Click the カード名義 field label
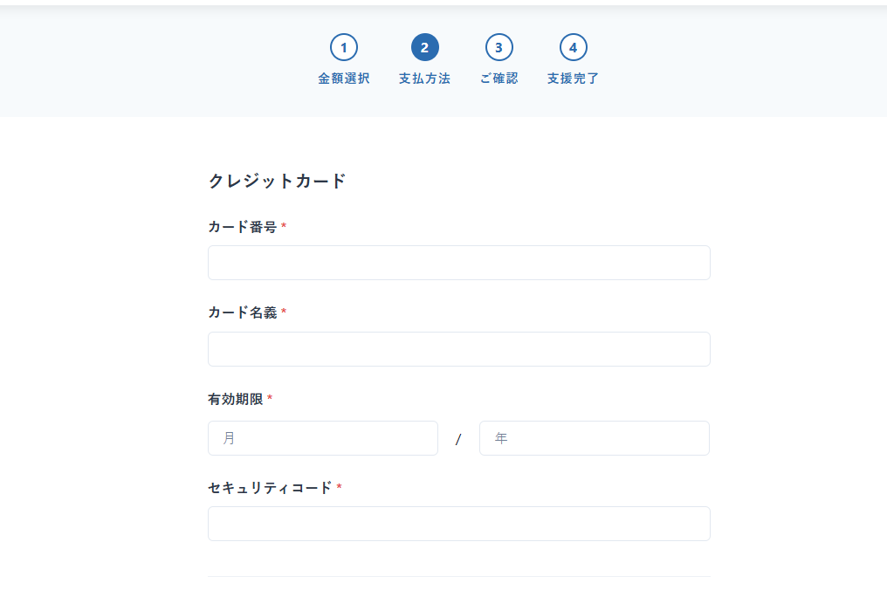 tap(242, 312)
